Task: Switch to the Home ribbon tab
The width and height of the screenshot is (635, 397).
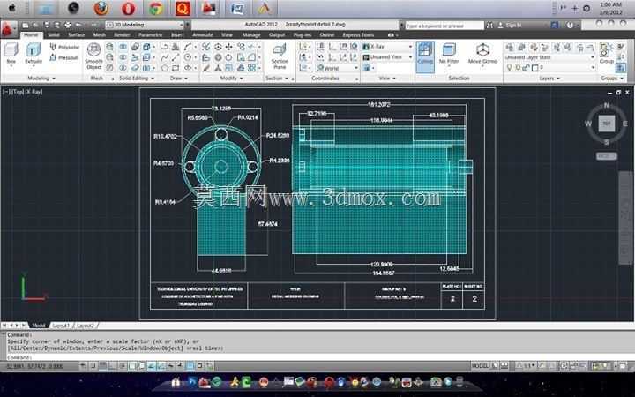Action: 31,34
